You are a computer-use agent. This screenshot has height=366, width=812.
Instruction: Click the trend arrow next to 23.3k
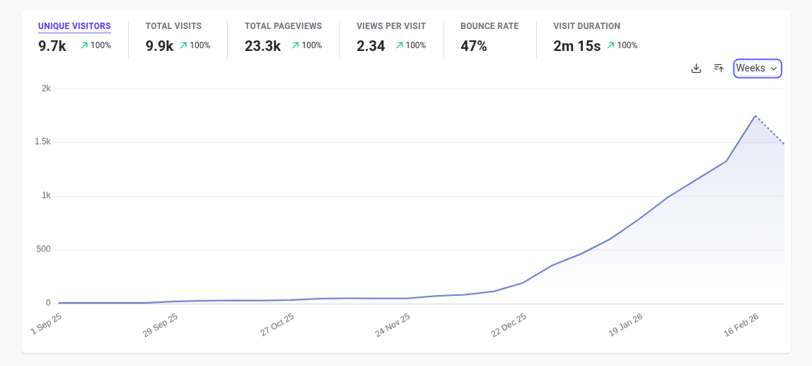point(295,45)
